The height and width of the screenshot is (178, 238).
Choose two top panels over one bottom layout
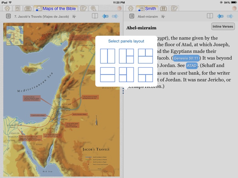(145, 56)
